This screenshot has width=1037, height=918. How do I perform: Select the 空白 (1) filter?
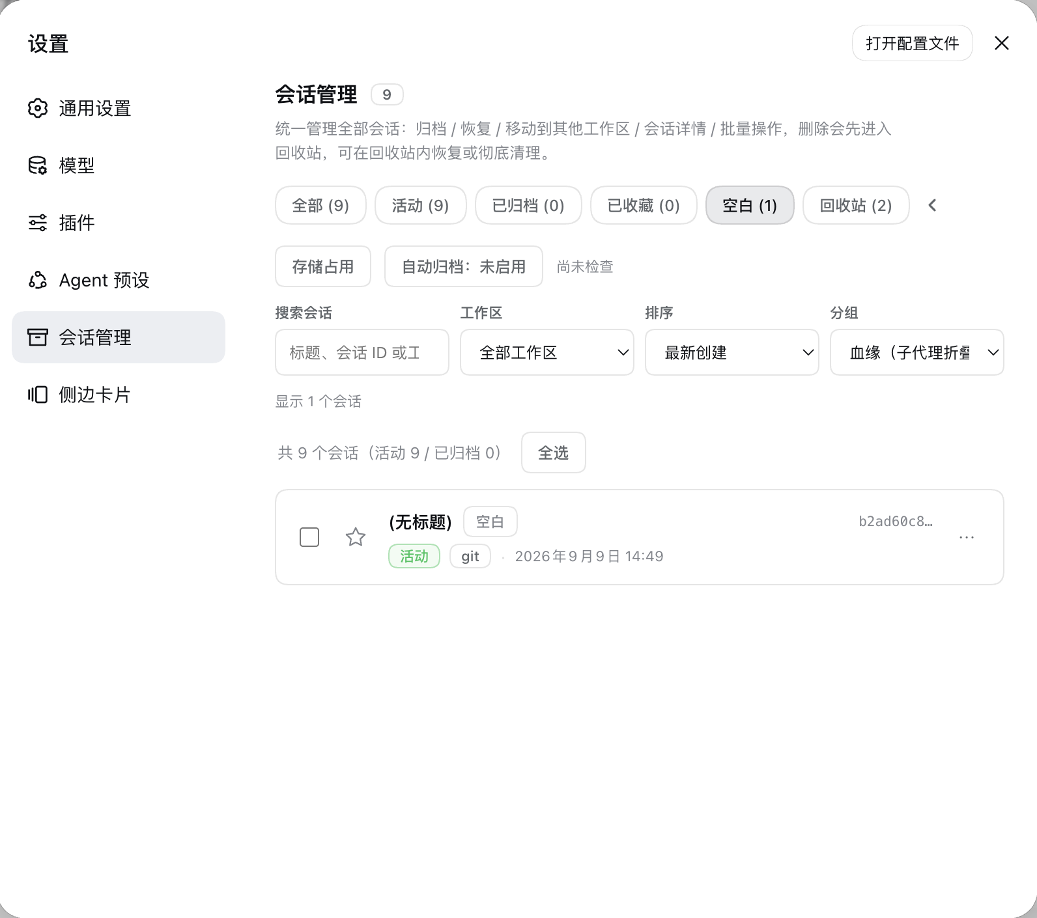750,205
